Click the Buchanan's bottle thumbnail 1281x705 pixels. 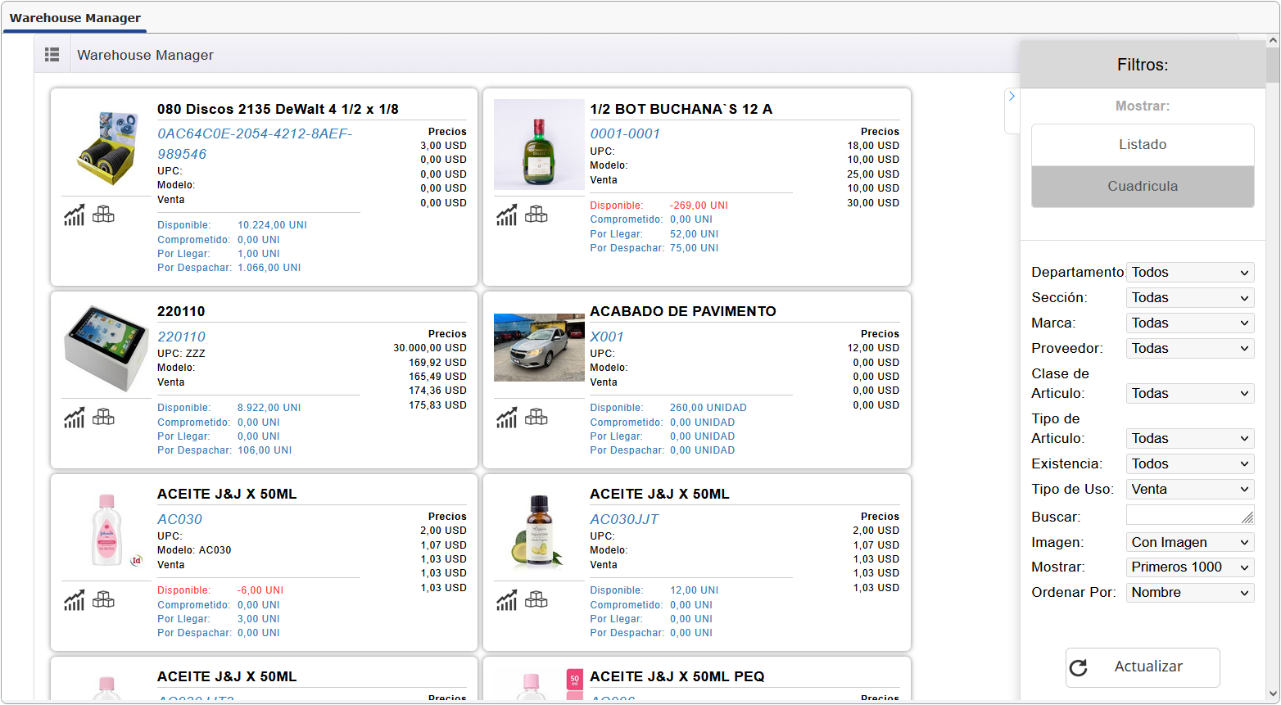538,145
